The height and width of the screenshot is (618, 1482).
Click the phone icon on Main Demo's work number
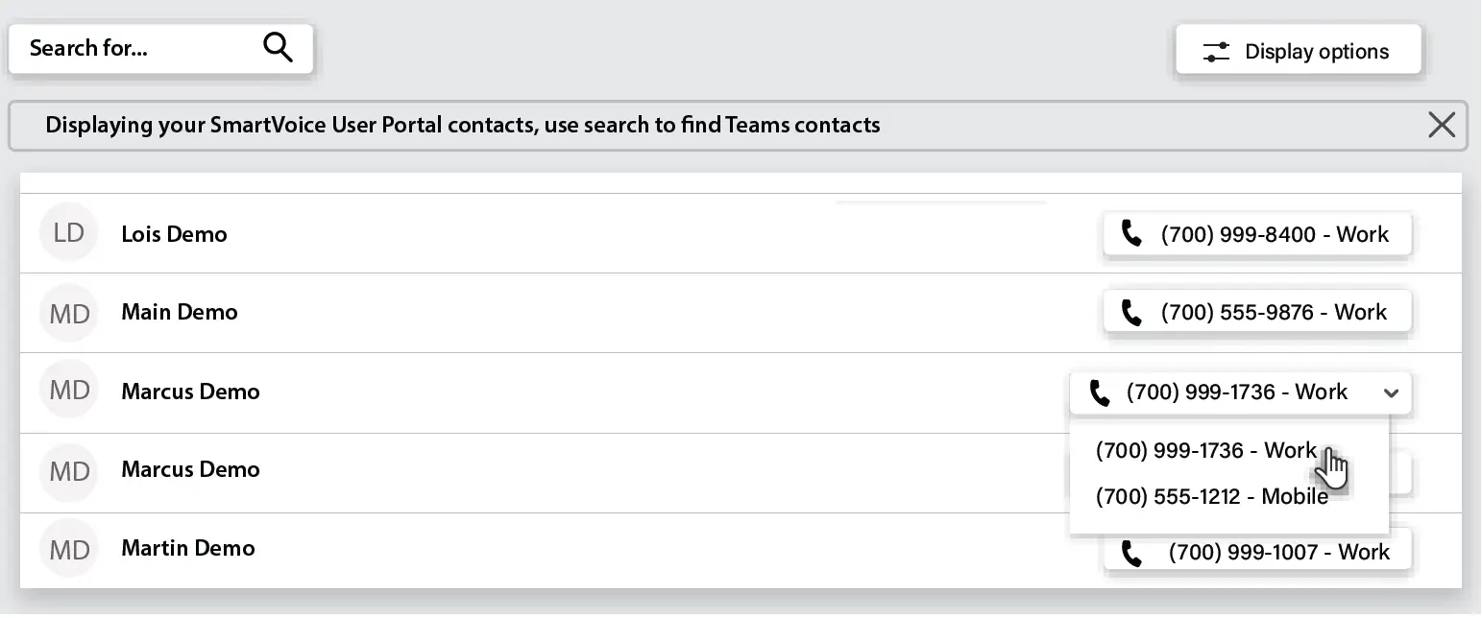click(1130, 311)
